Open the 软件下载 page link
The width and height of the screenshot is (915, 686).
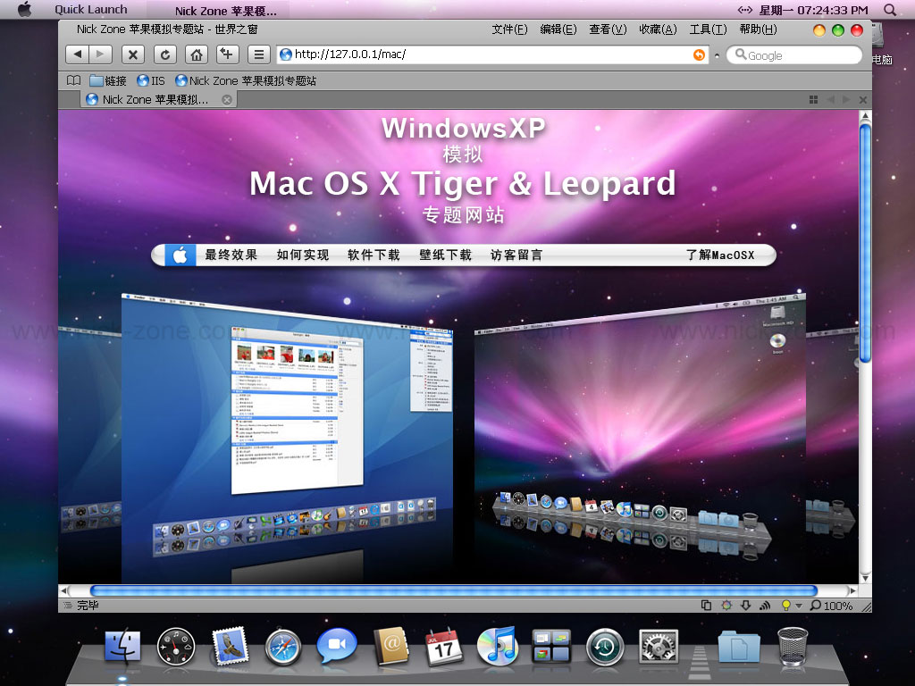374,255
